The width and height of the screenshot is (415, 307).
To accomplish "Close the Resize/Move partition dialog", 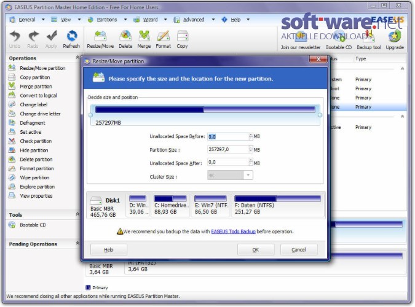I will click(x=318, y=59).
